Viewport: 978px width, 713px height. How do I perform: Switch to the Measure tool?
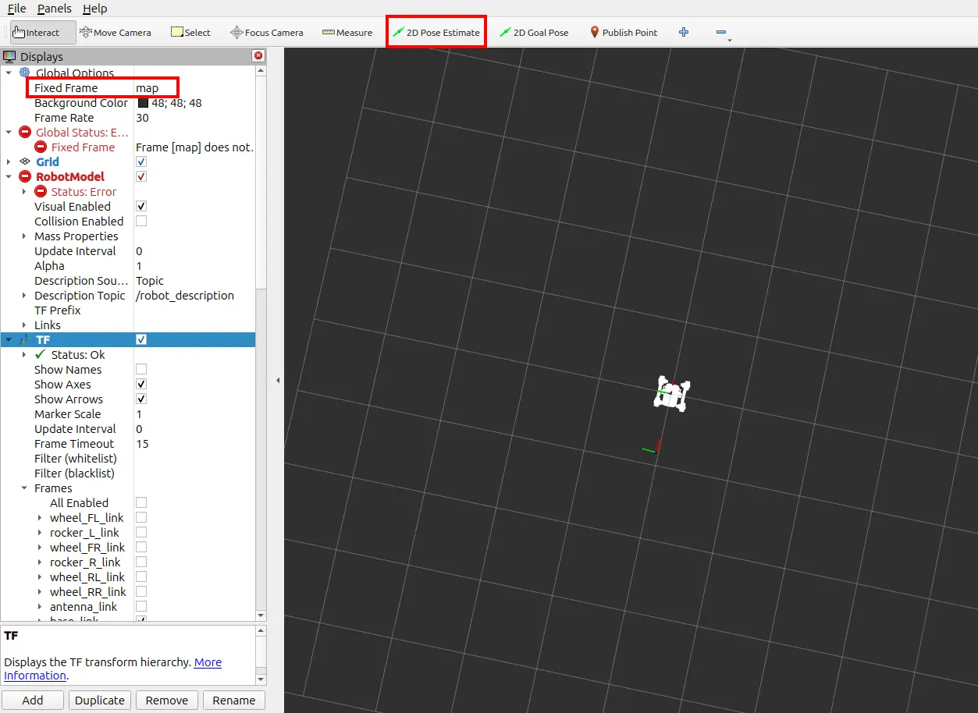pos(347,32)
